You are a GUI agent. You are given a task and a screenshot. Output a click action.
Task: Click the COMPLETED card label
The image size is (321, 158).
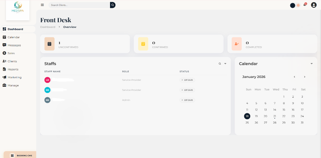click(254, 47)
